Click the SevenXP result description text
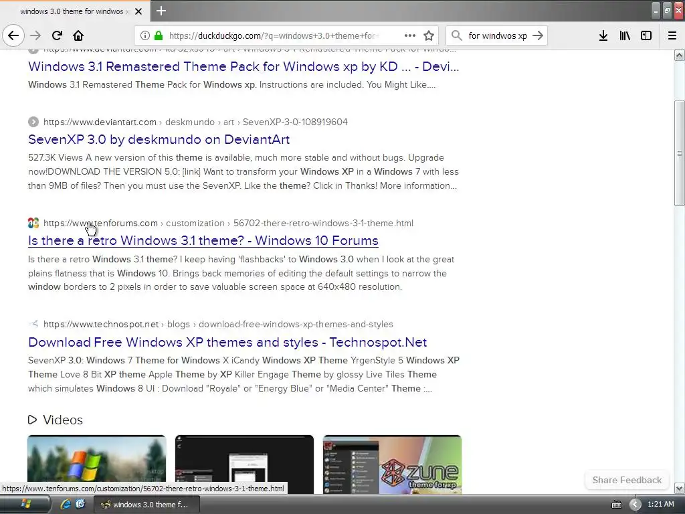The width and height of the screenshot is (685, 514). [243, 171]
